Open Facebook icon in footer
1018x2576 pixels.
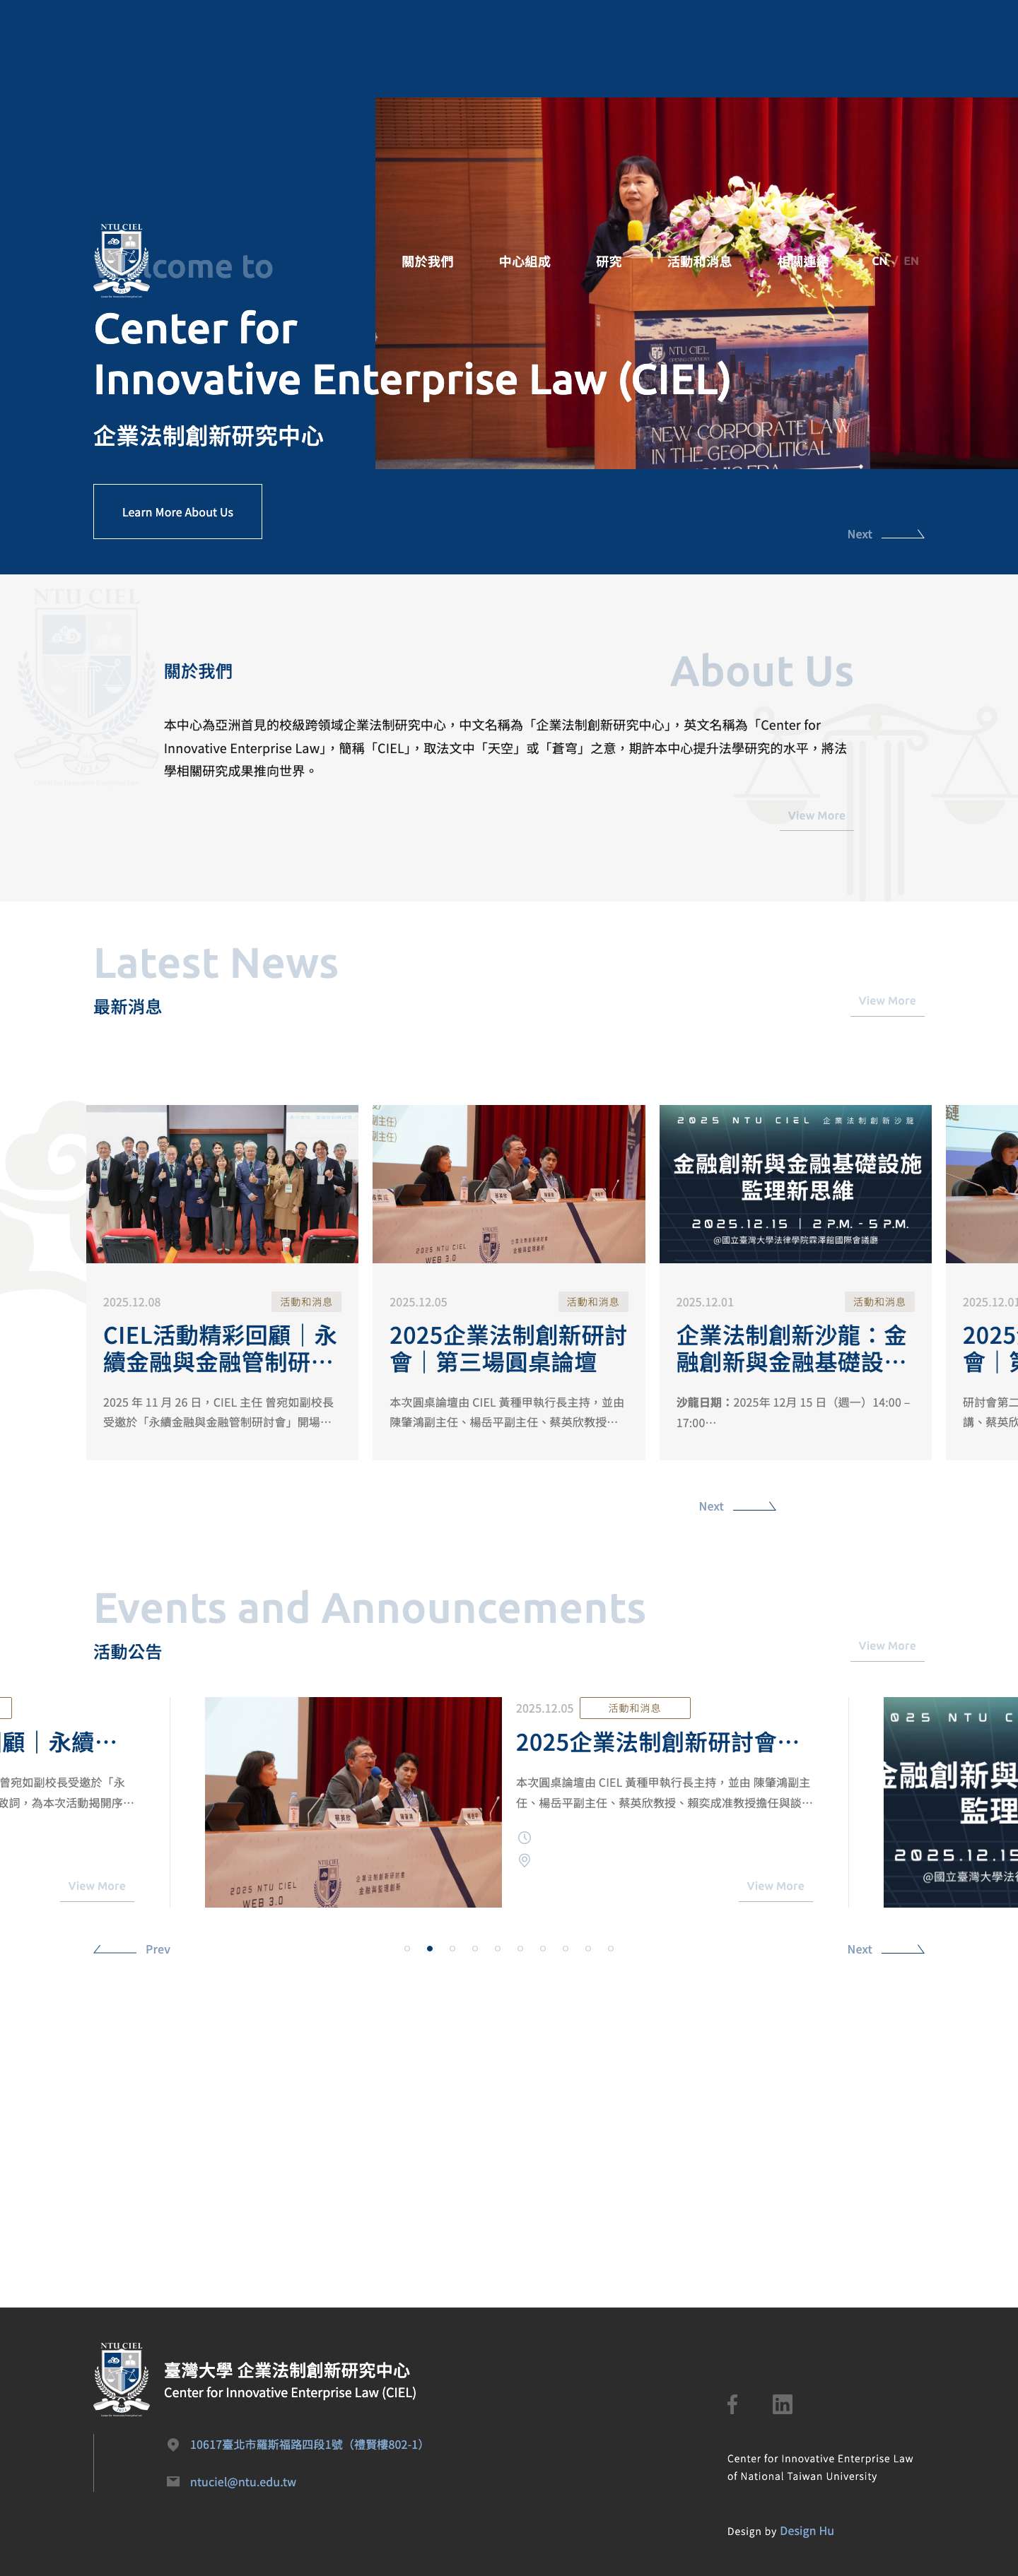pyautogui.click(x=732, y=2404)
